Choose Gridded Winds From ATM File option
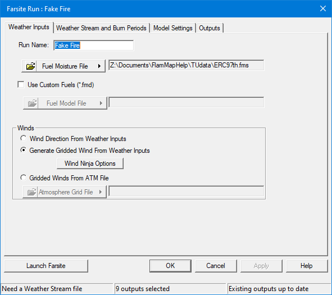Screen dimensions: 332x295 (x=23, y=178)
